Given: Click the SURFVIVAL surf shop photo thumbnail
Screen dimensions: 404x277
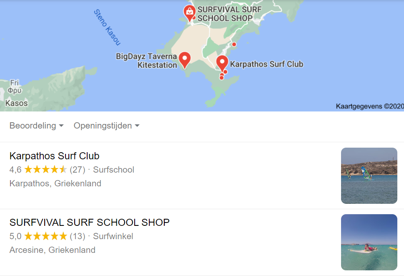Looking at the screenshot, I should coord(369,242).
